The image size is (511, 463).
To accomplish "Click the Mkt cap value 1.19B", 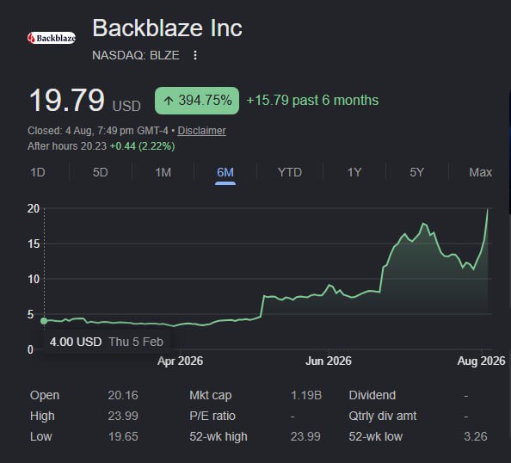I will tap(306, 395).
